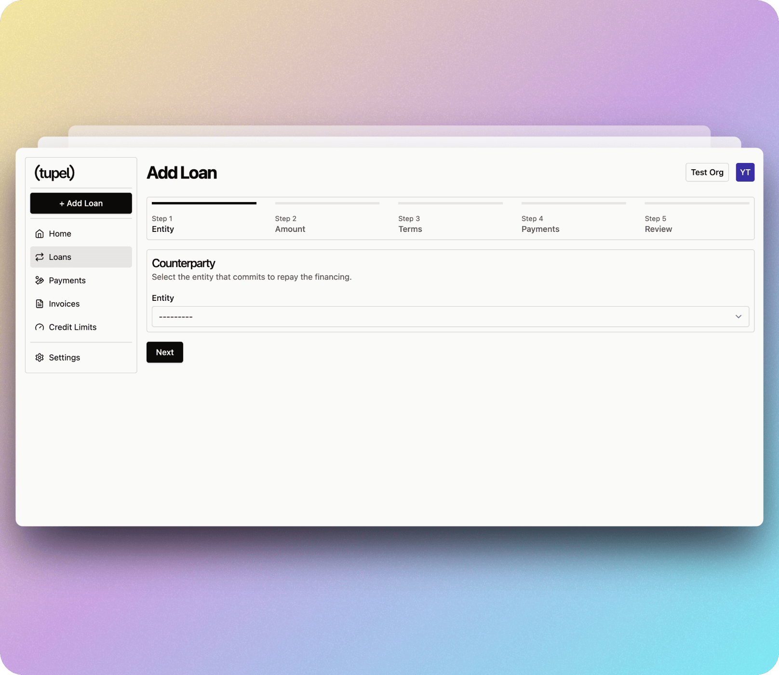The height and width of the screenshot is (675, 779).
Task: Click the Home house icon in sidebar
Action: tap(40, 234)
